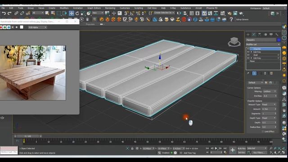Open the Phoenix FD menu
This screenshot has width=288, height=162.
pyautogui.click(x=212, y=8)
